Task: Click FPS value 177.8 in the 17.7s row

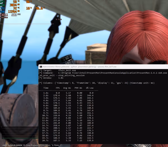Action: pyautogui.click(x=57, y=133)
